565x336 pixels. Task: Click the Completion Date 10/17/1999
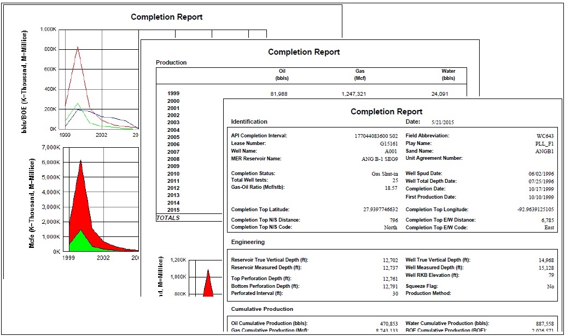tap(541, 189)
